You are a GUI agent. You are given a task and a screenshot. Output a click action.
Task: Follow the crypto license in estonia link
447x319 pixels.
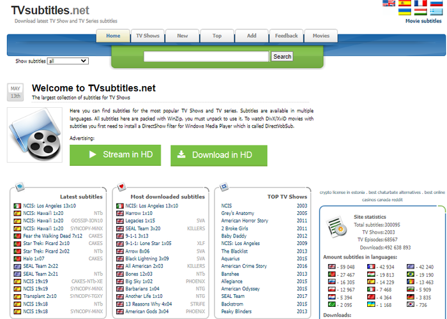[x=342, y=192]
